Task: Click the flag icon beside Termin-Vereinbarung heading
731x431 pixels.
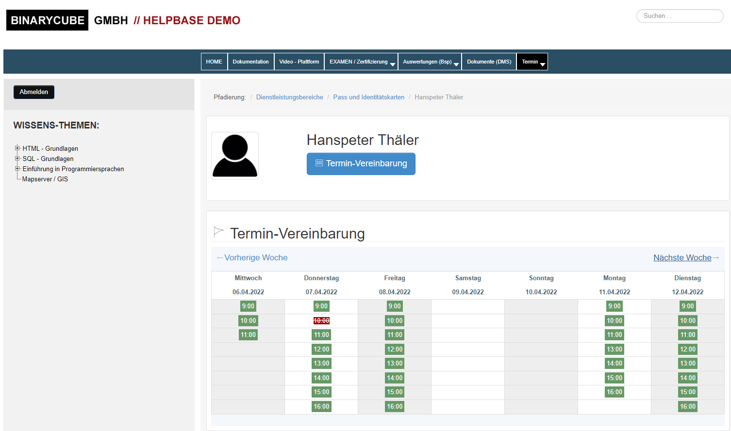Action: coord(218,231)
